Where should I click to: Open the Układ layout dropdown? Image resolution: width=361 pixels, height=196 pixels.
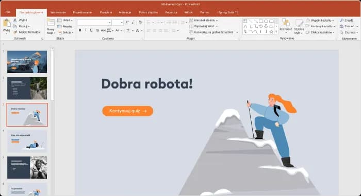65,20
